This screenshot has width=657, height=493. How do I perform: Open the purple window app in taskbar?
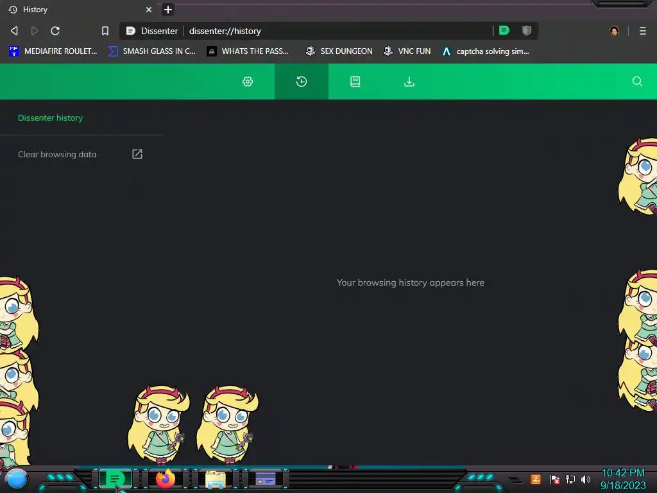coord(266,478)
